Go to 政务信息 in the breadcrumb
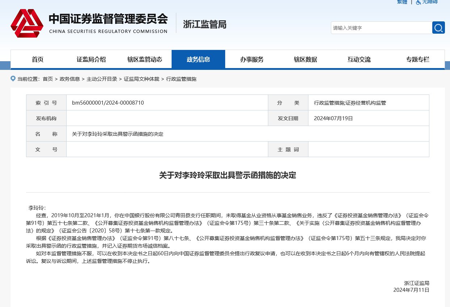The image size is (450, 307). tap(70, 79)
